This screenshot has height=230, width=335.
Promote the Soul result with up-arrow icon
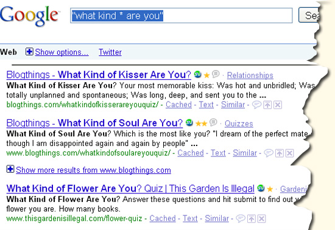click(279, 153)
